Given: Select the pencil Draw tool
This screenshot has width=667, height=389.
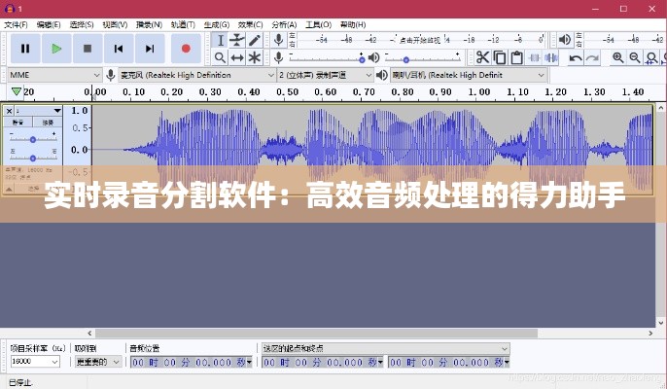Looking at the screenshot, I should [x=254, y=41].
